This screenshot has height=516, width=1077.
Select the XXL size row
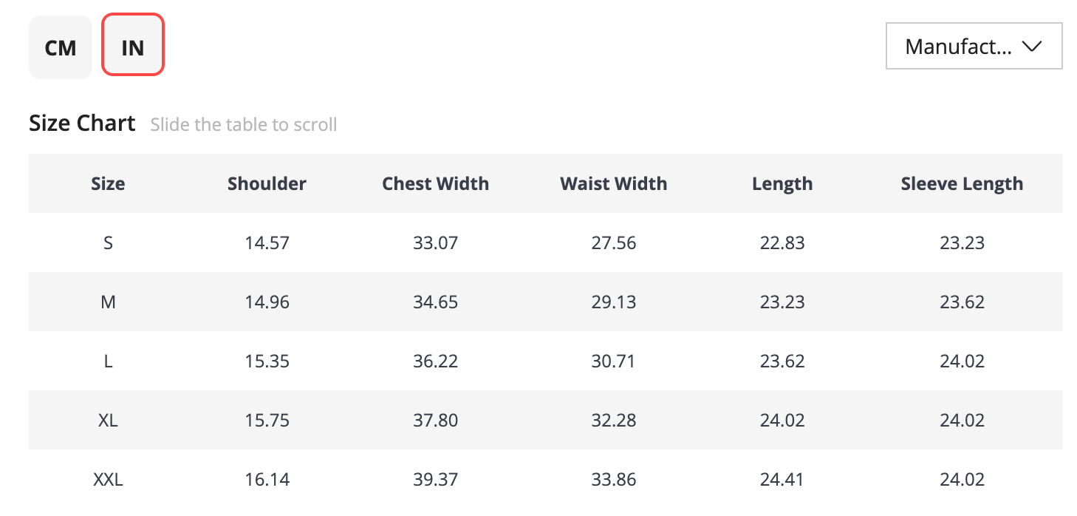[x=546, y=479]
